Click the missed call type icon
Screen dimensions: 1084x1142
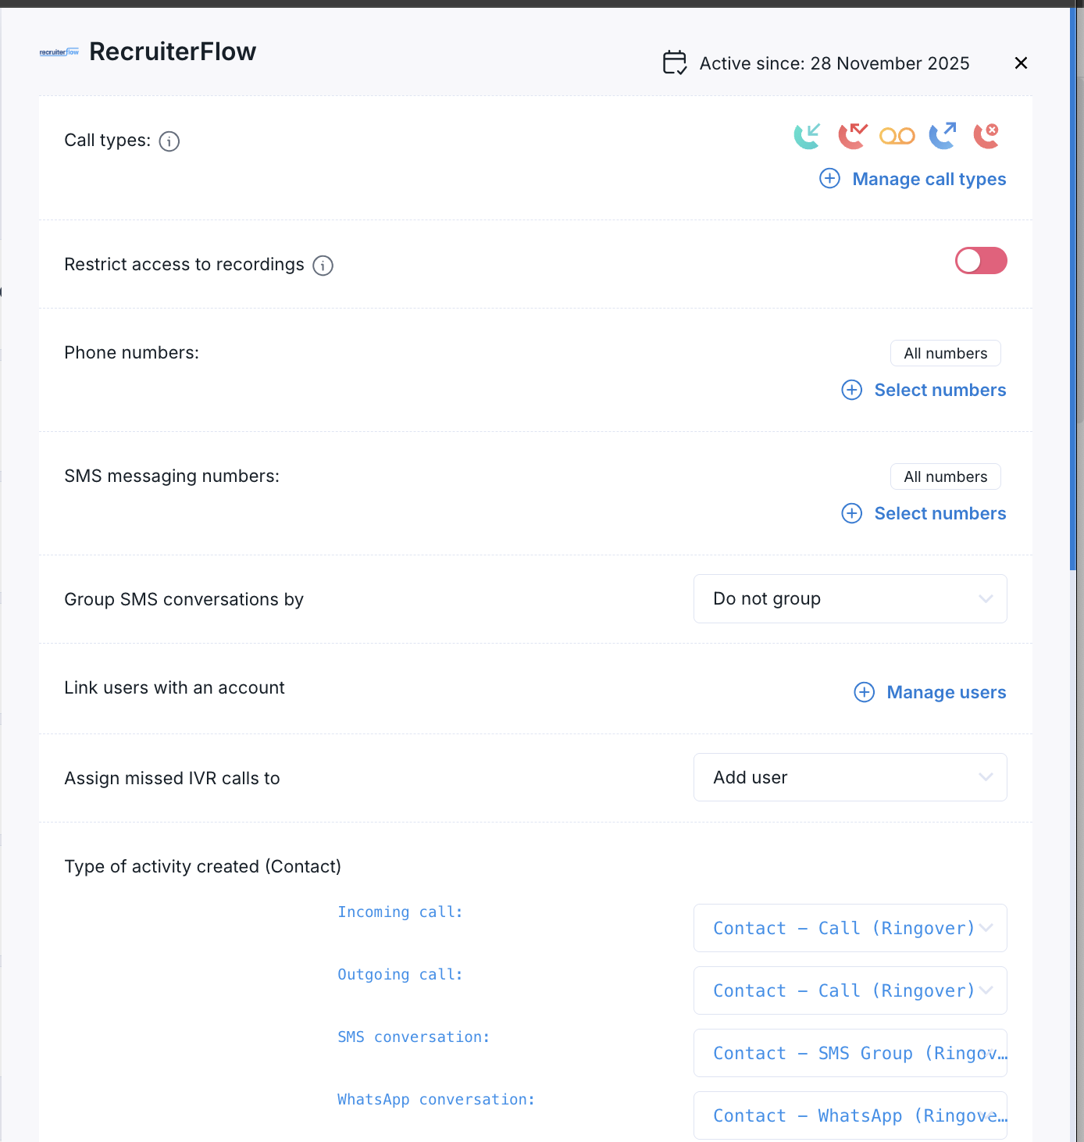pos(852,136)
